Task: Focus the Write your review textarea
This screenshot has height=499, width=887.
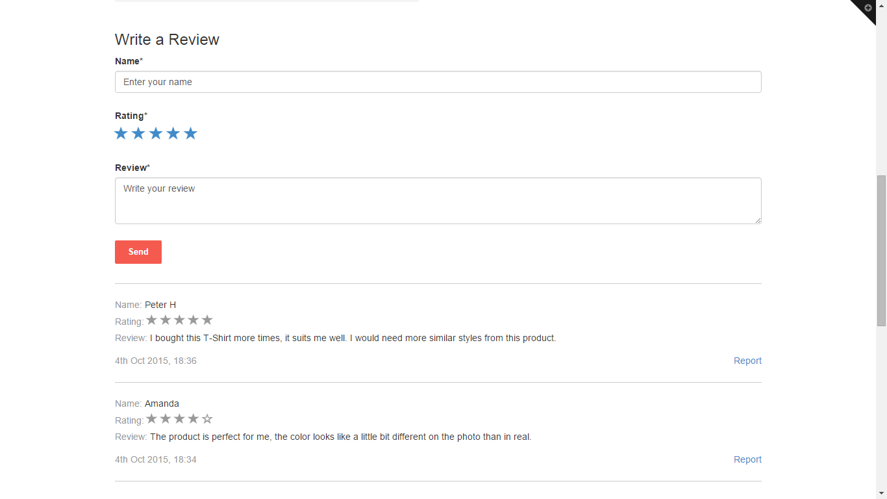Action: tap(438, 201)
